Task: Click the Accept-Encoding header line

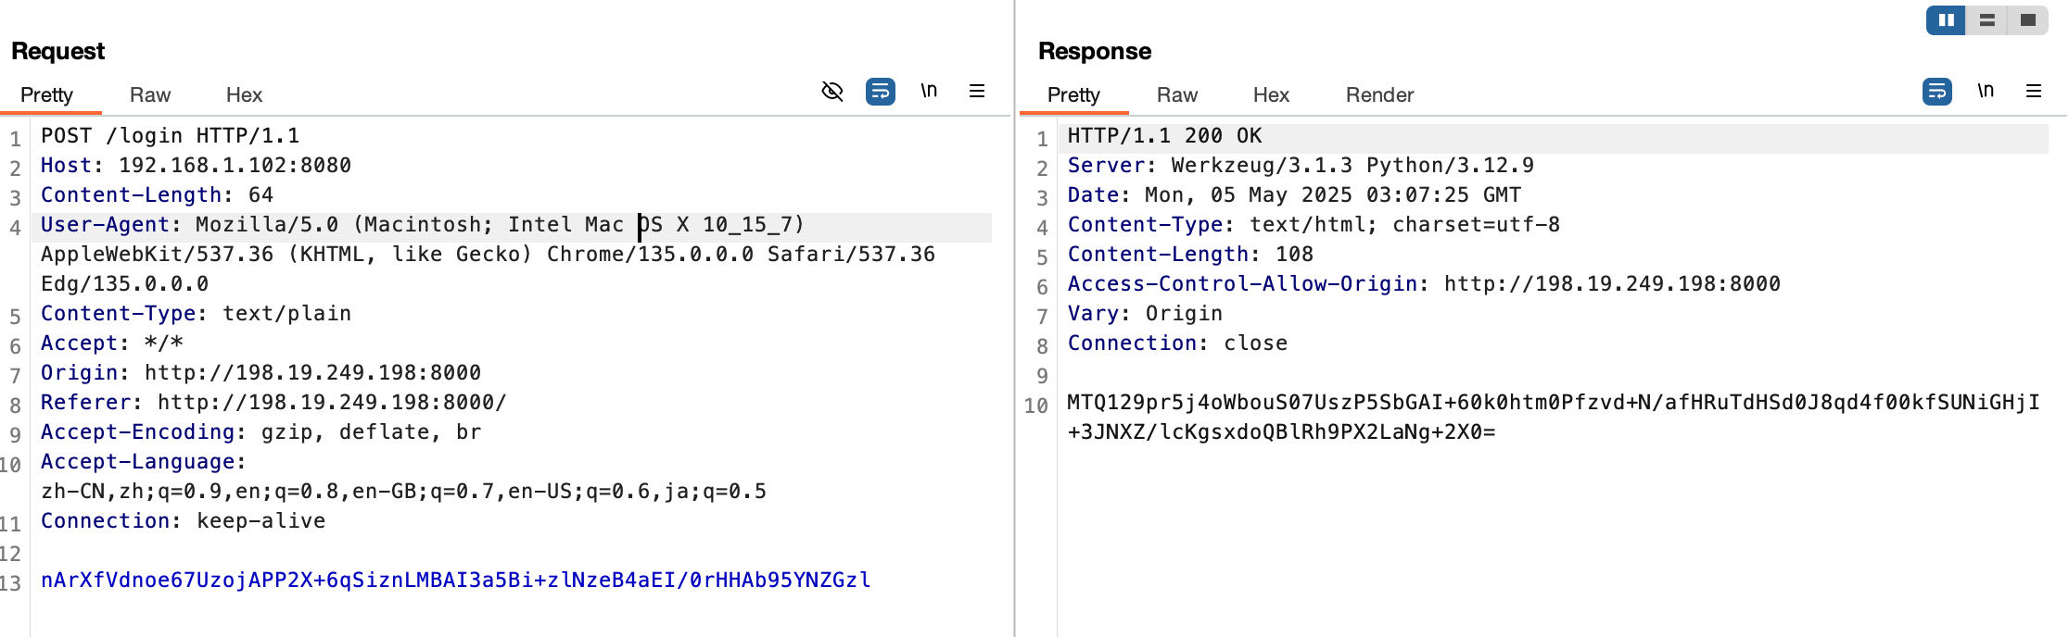Action: 261,432
